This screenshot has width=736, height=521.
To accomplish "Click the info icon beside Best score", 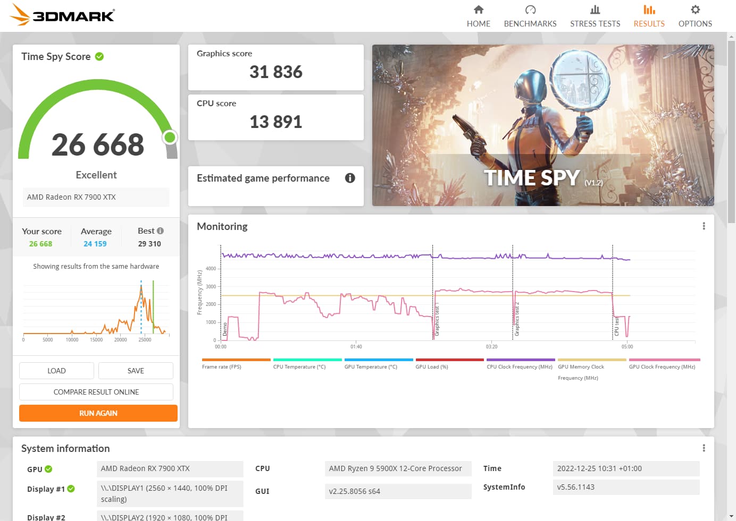I will click(161, 231).
